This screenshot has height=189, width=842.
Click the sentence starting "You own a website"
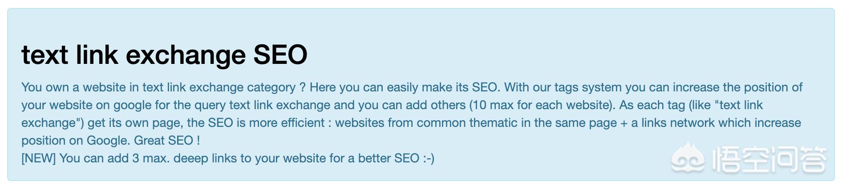point(158,87)
